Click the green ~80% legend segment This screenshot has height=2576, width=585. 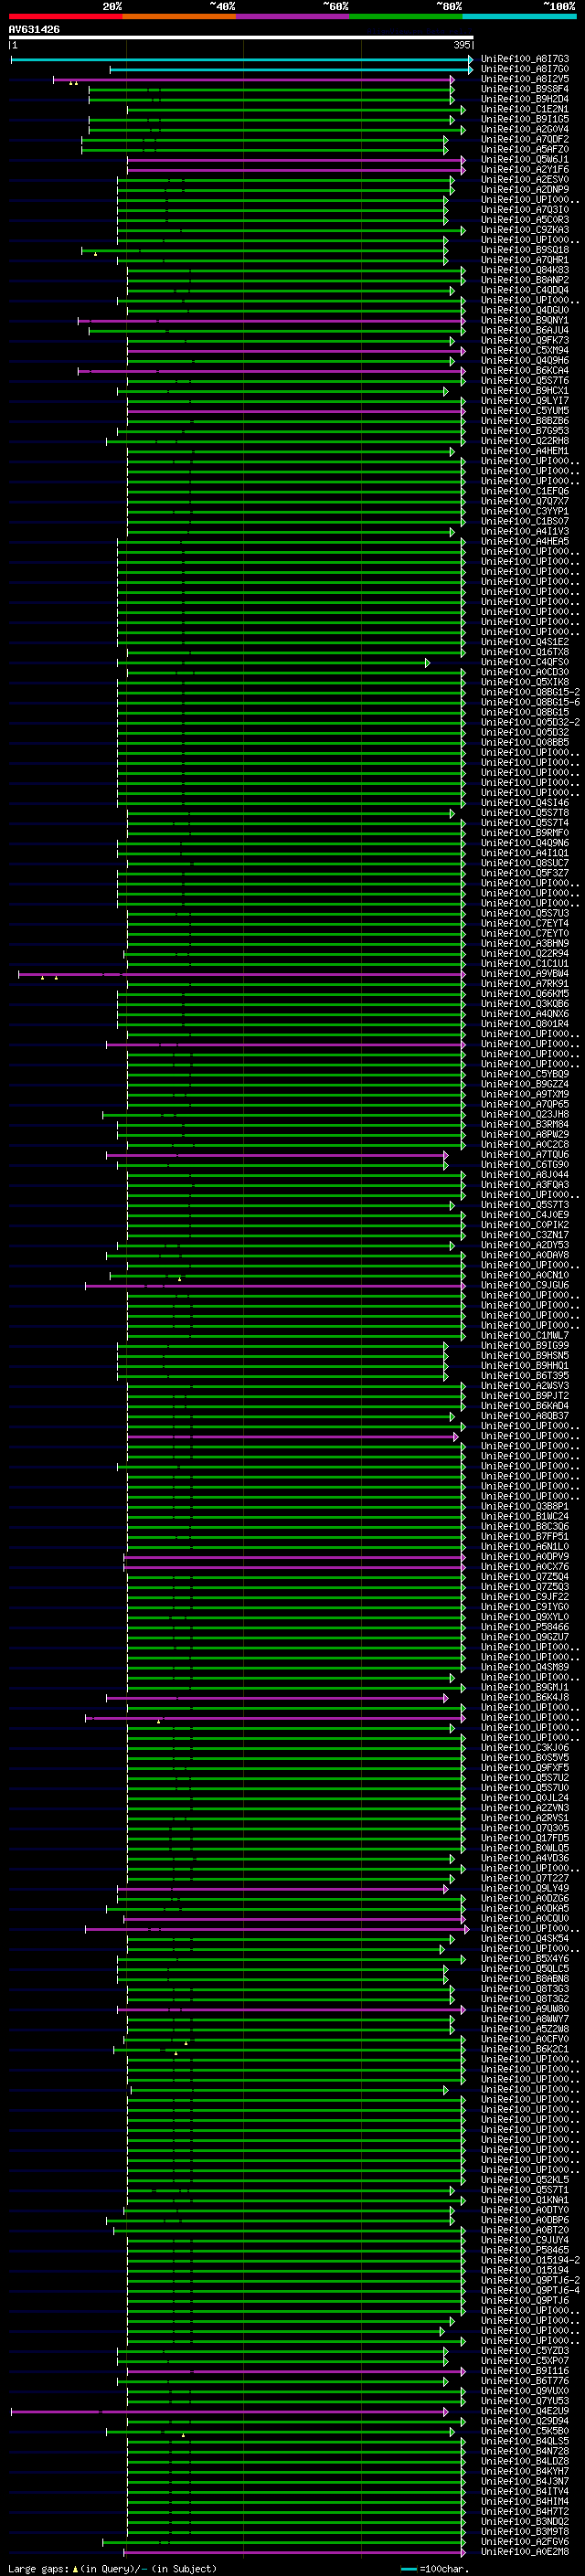(x=406, y=16)
